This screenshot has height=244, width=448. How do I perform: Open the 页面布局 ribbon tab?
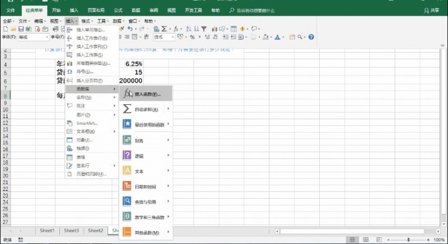96,10
